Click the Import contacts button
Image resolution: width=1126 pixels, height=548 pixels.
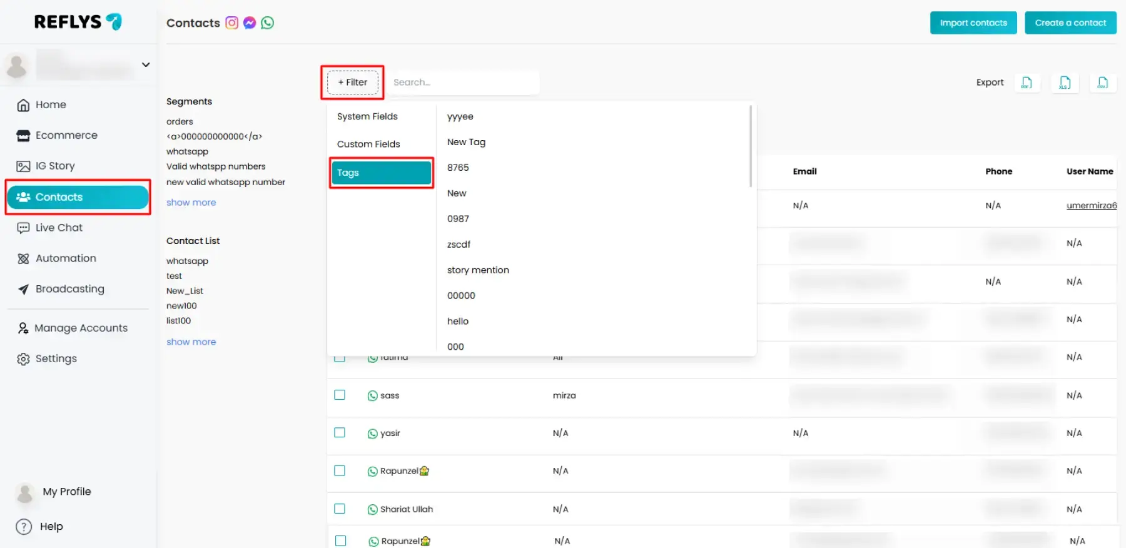973,23
